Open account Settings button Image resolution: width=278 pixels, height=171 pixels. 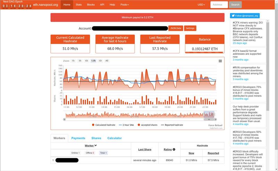click(190, 28)
